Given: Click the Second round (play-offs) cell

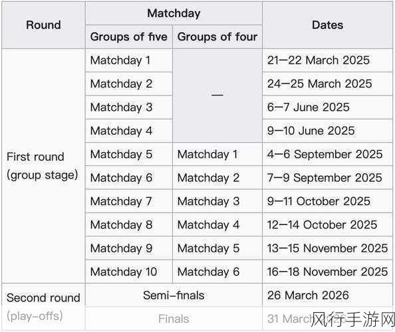Looking at the screenshot, I should tap(43, 307).
